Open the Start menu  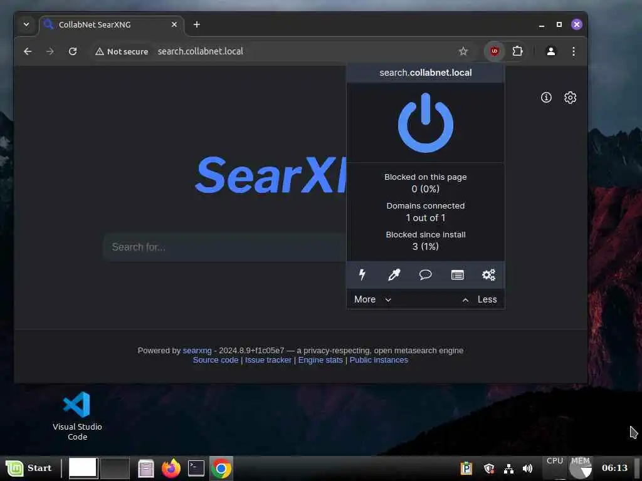tap(29, 468)
